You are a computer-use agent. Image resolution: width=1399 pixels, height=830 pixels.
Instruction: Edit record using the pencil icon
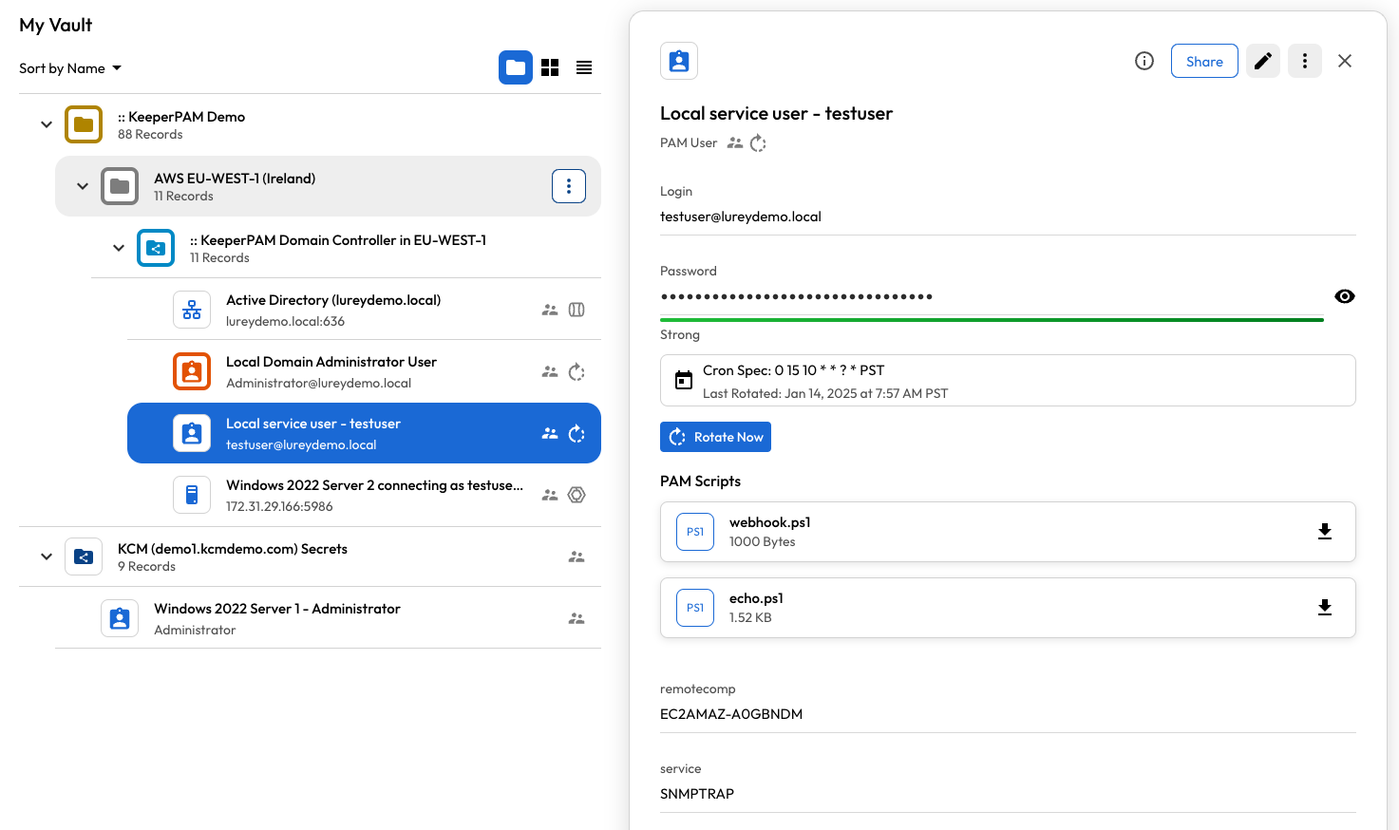(x=1262, y=61)
